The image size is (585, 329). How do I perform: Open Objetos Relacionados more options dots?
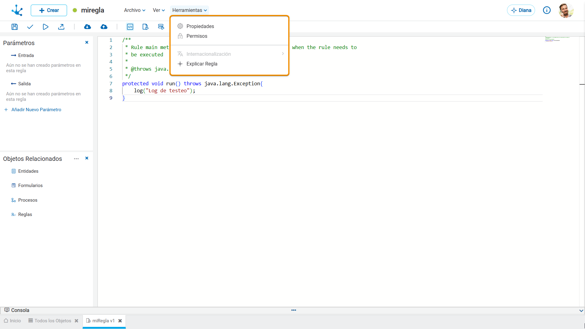[76, 159]
